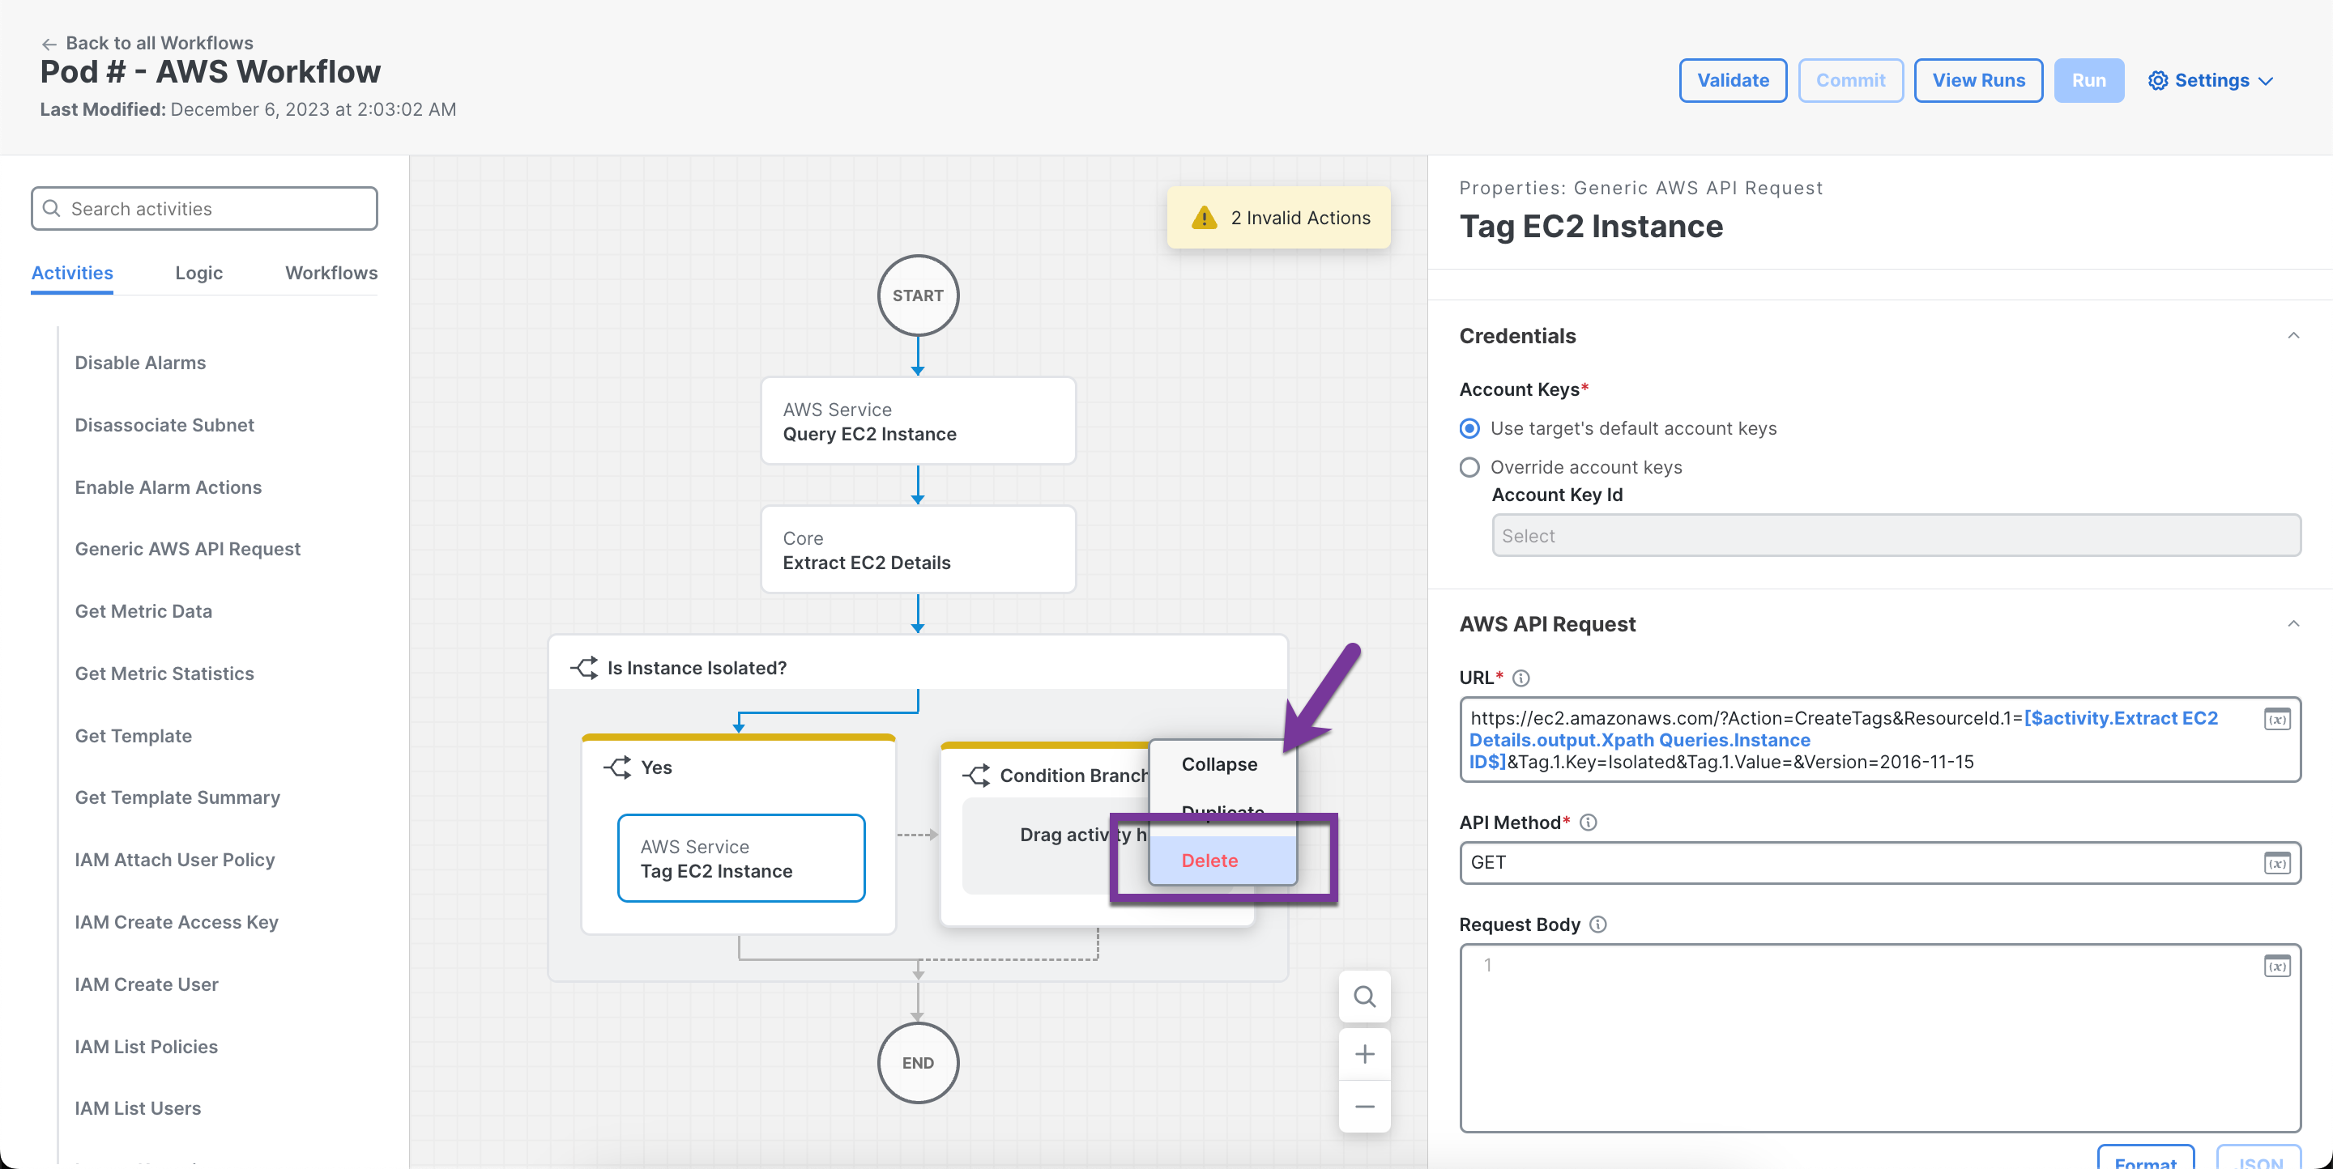The width and height of the screenshot is (2333, 1169).
Task: Open variable picker in the URL field
Action: [2277, 720]
